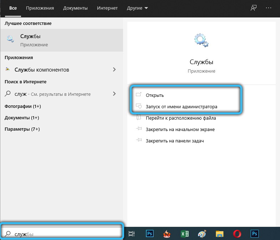Image resolution: width=280 pixels, height=240 pixels.
Task: Open Task View from the taskbar
Action: tap(132, 234)
